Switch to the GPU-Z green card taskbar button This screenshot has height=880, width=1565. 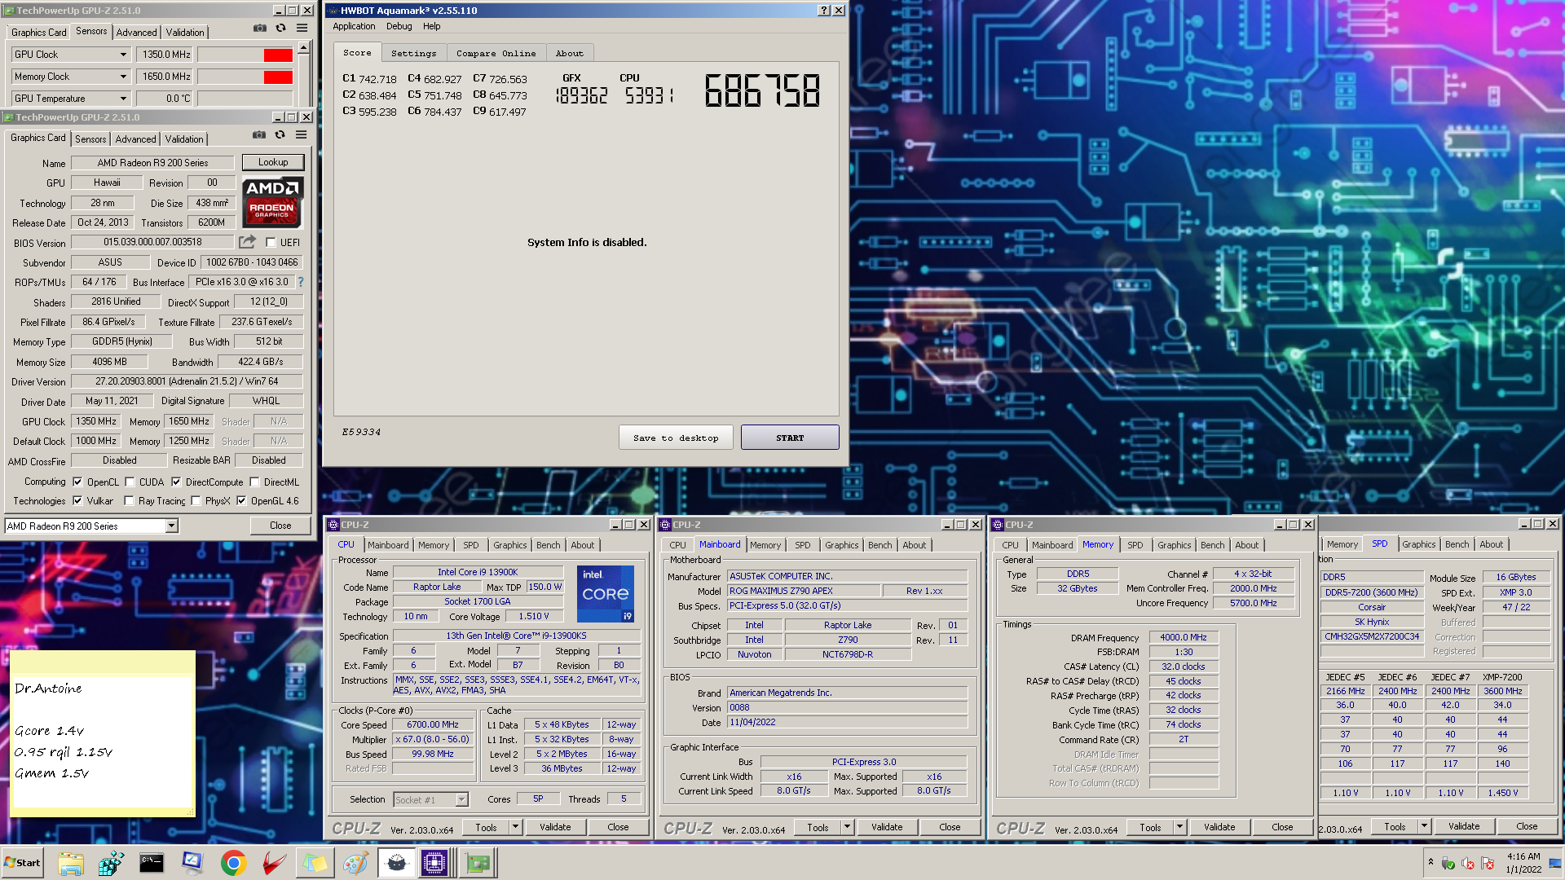[x=478, y=863]
